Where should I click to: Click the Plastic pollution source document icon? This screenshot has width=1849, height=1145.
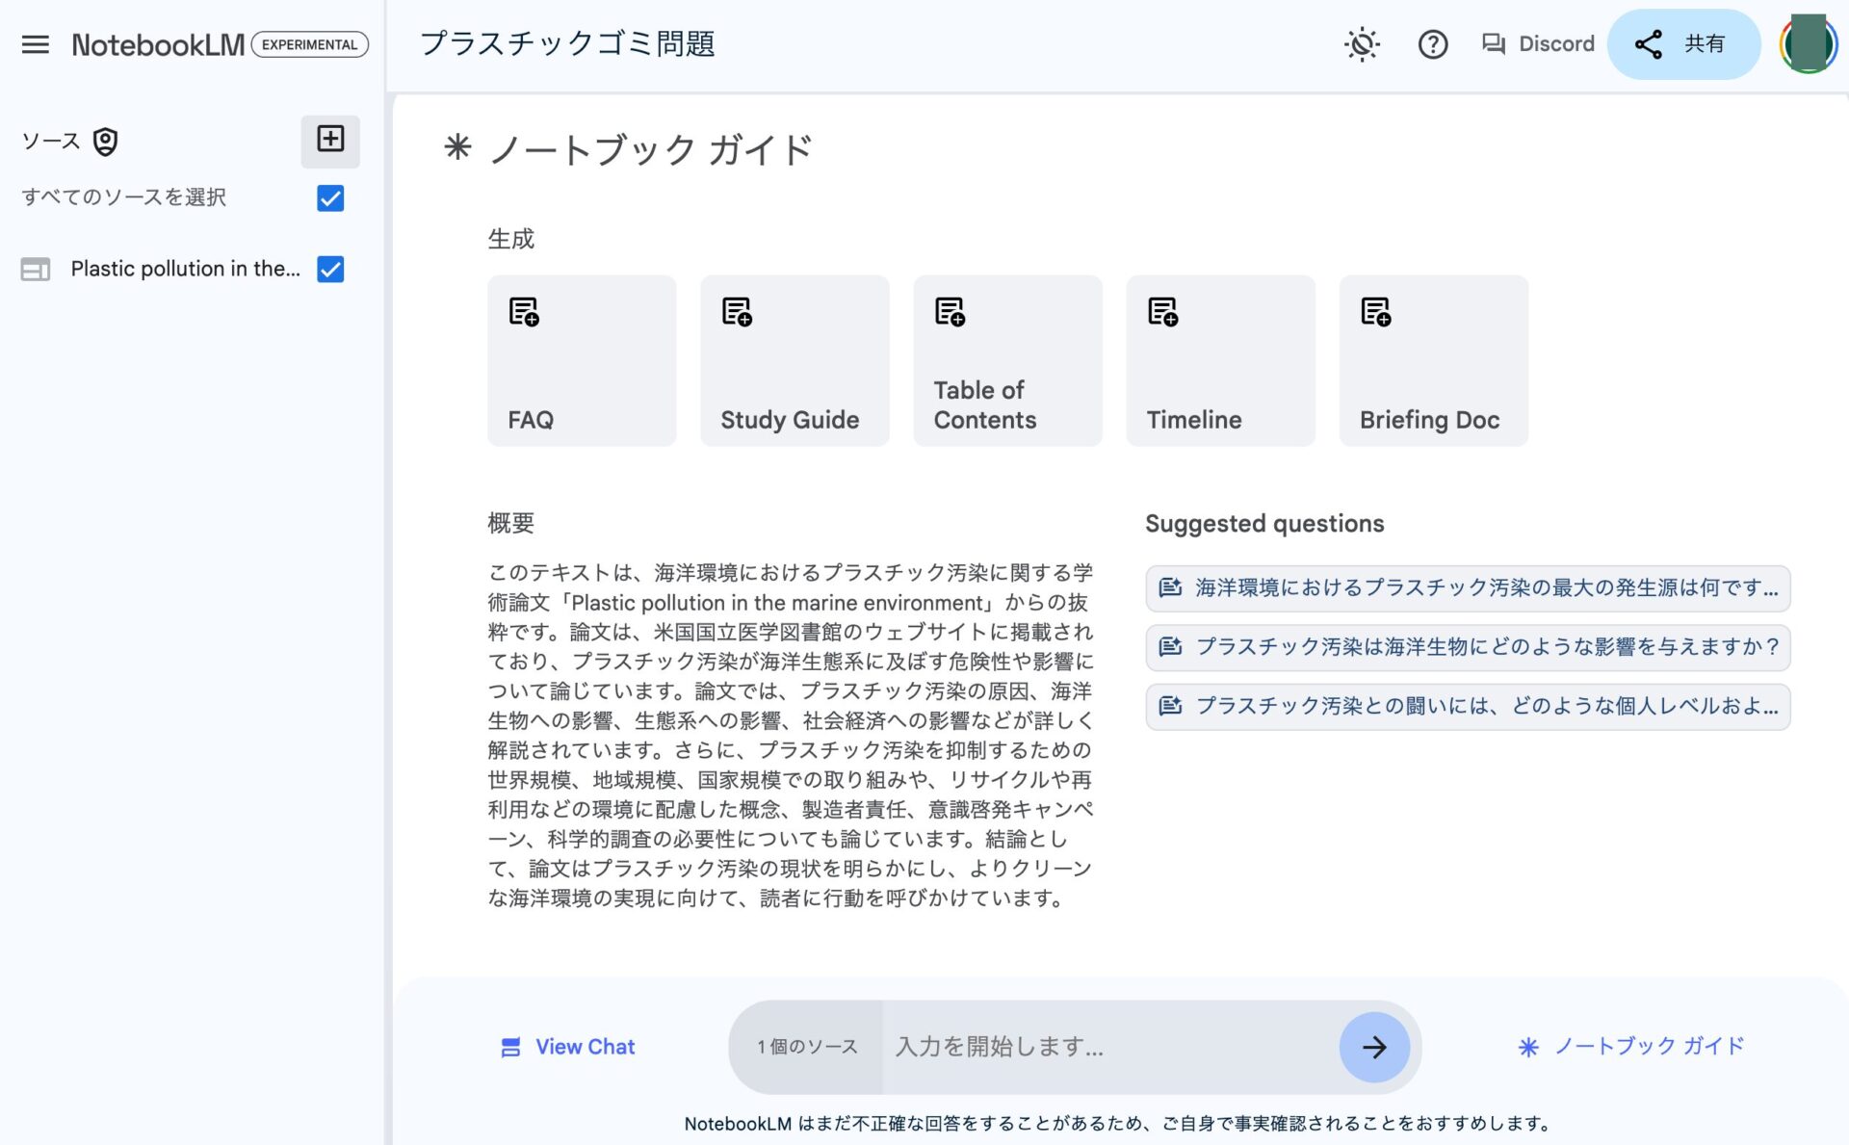coord(36,270)
